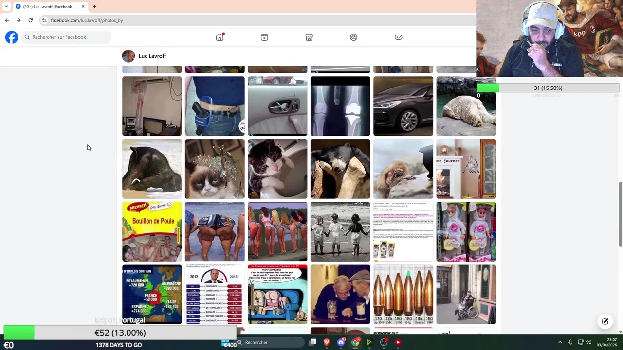The image size is (623, 350).
Task: Close the Luc Lavroff Facebook tab
Action: point(83,6)
